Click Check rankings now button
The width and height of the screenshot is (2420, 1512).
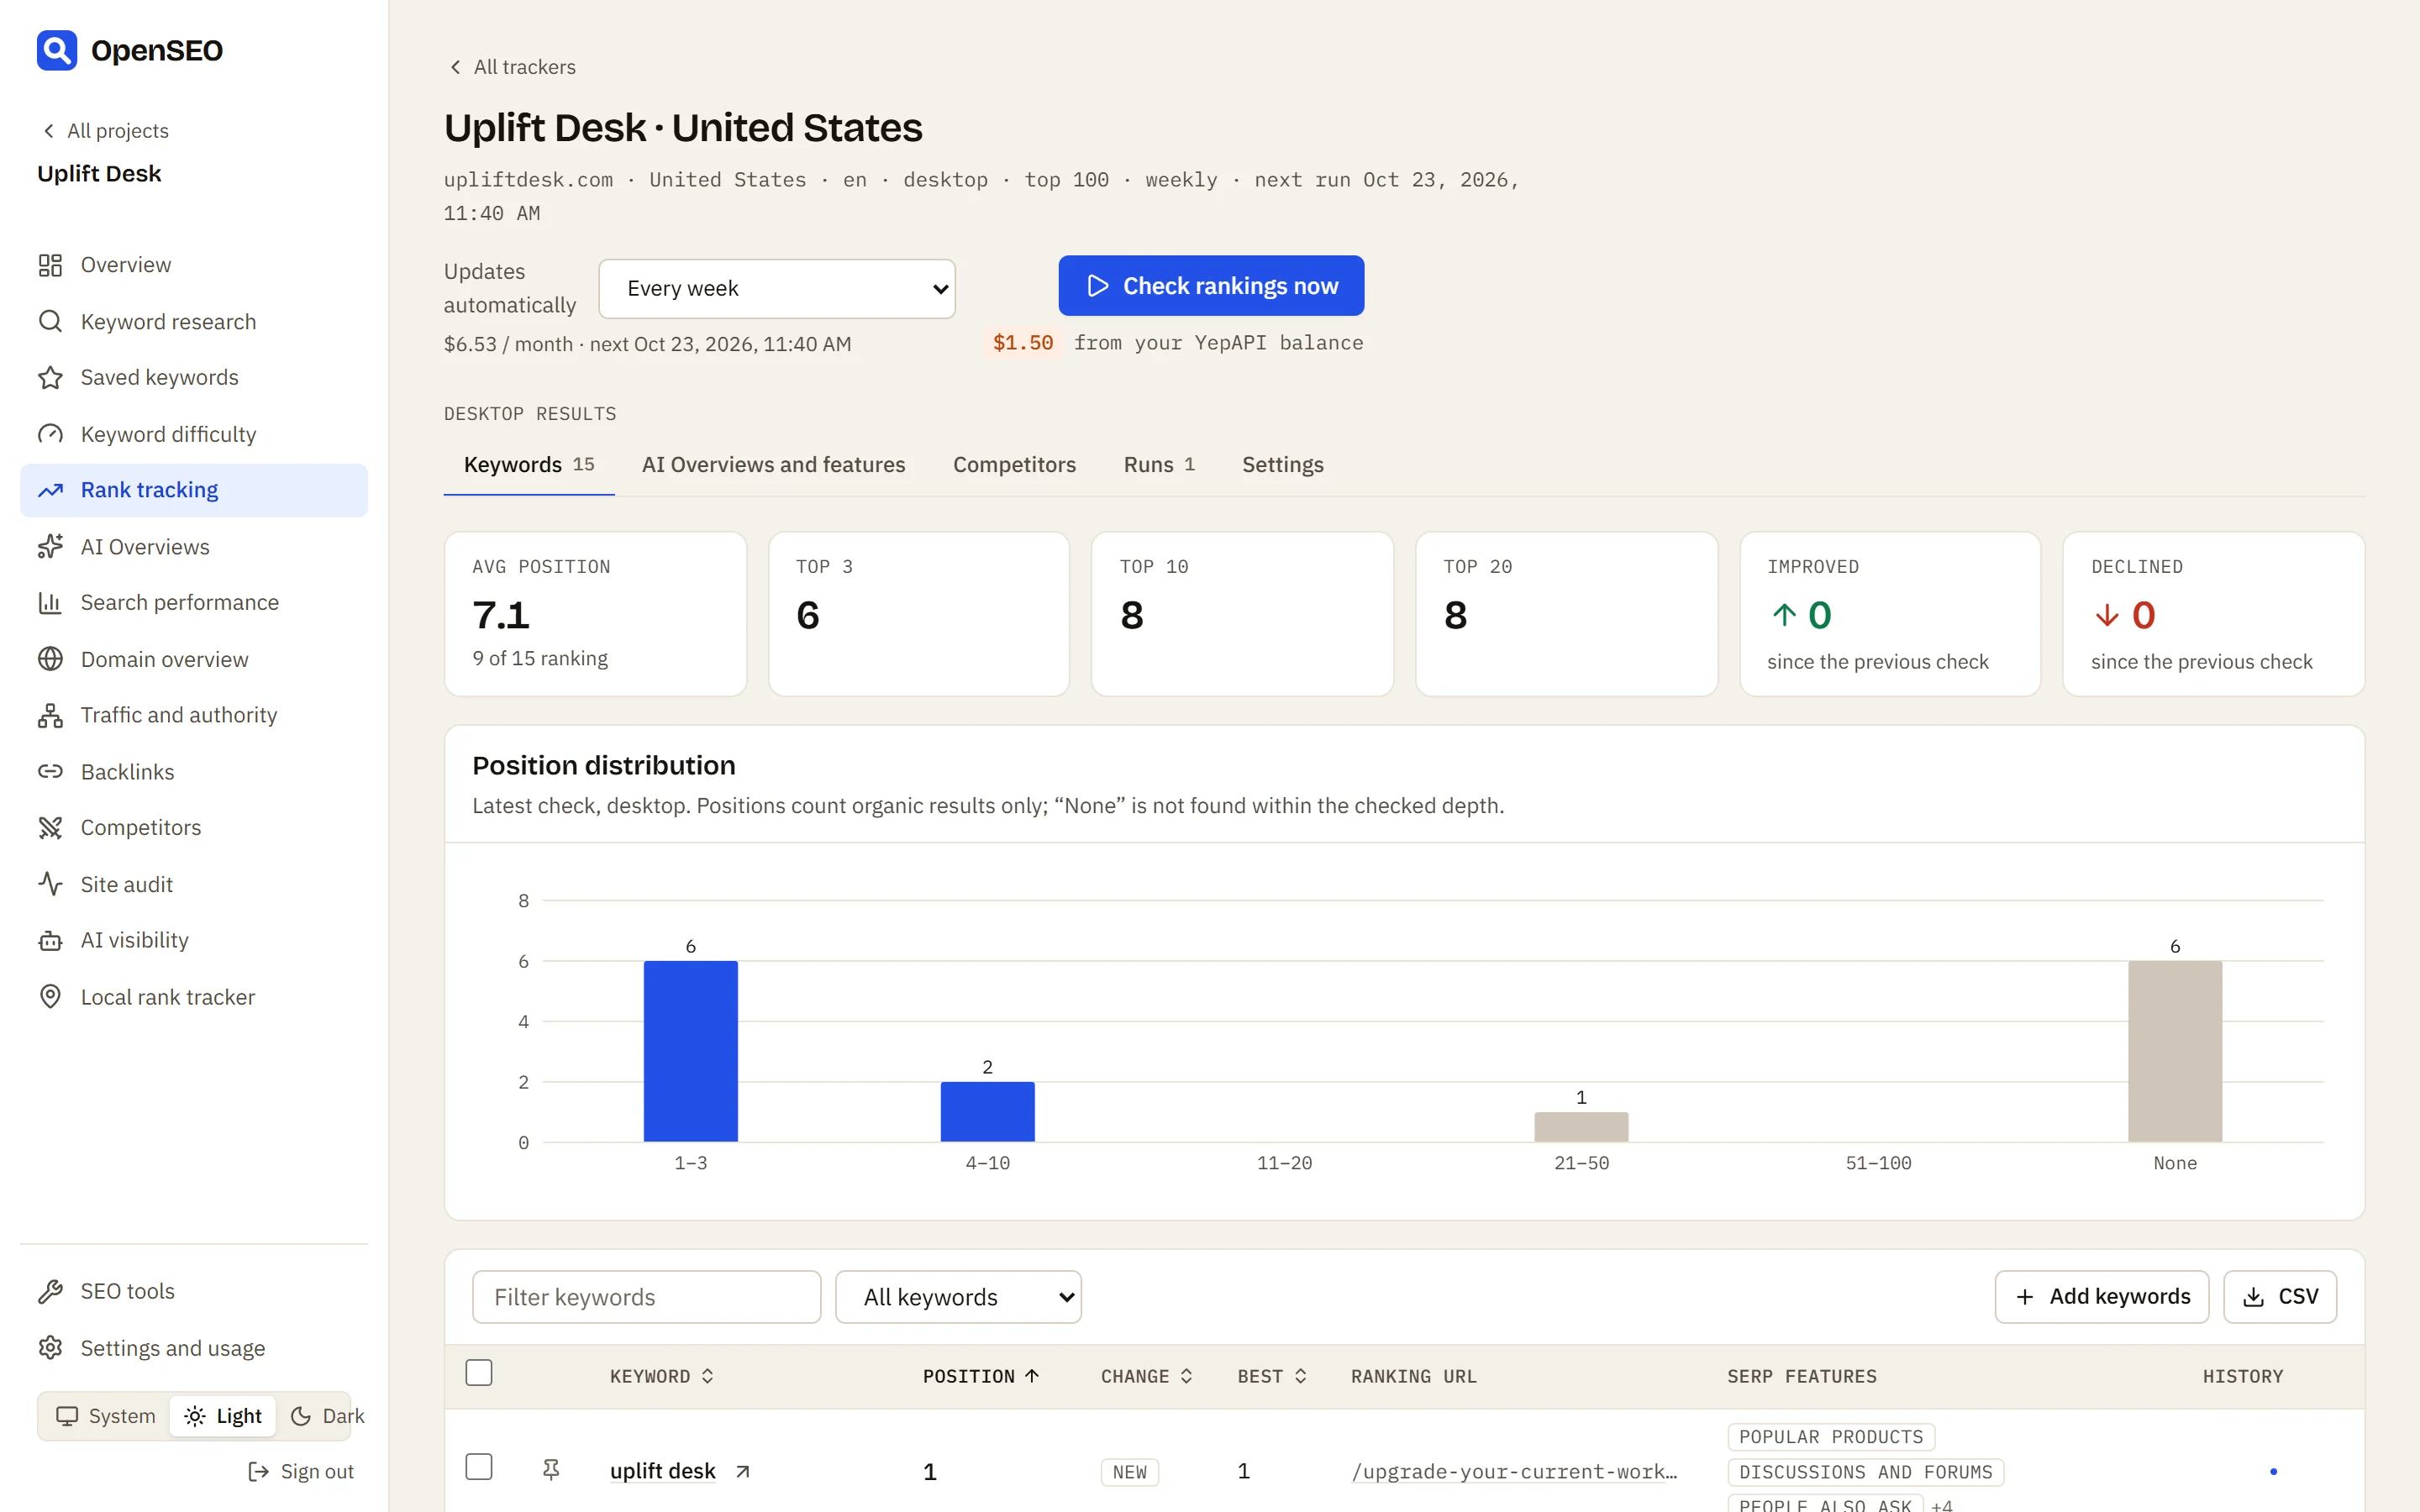pyautogui.click(x=1211, y=286)
